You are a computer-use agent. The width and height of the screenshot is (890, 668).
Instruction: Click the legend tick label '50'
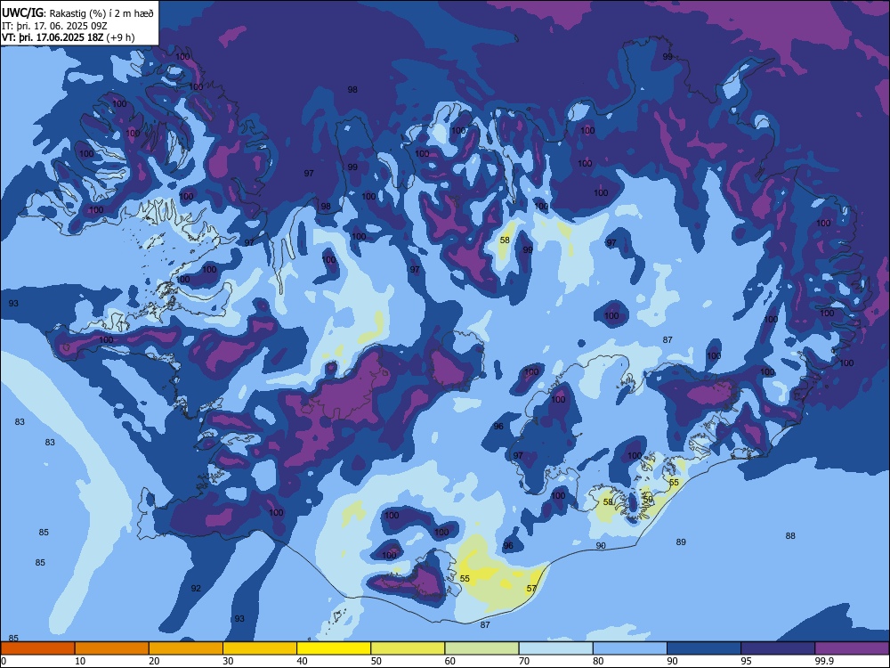click(376, 661)
